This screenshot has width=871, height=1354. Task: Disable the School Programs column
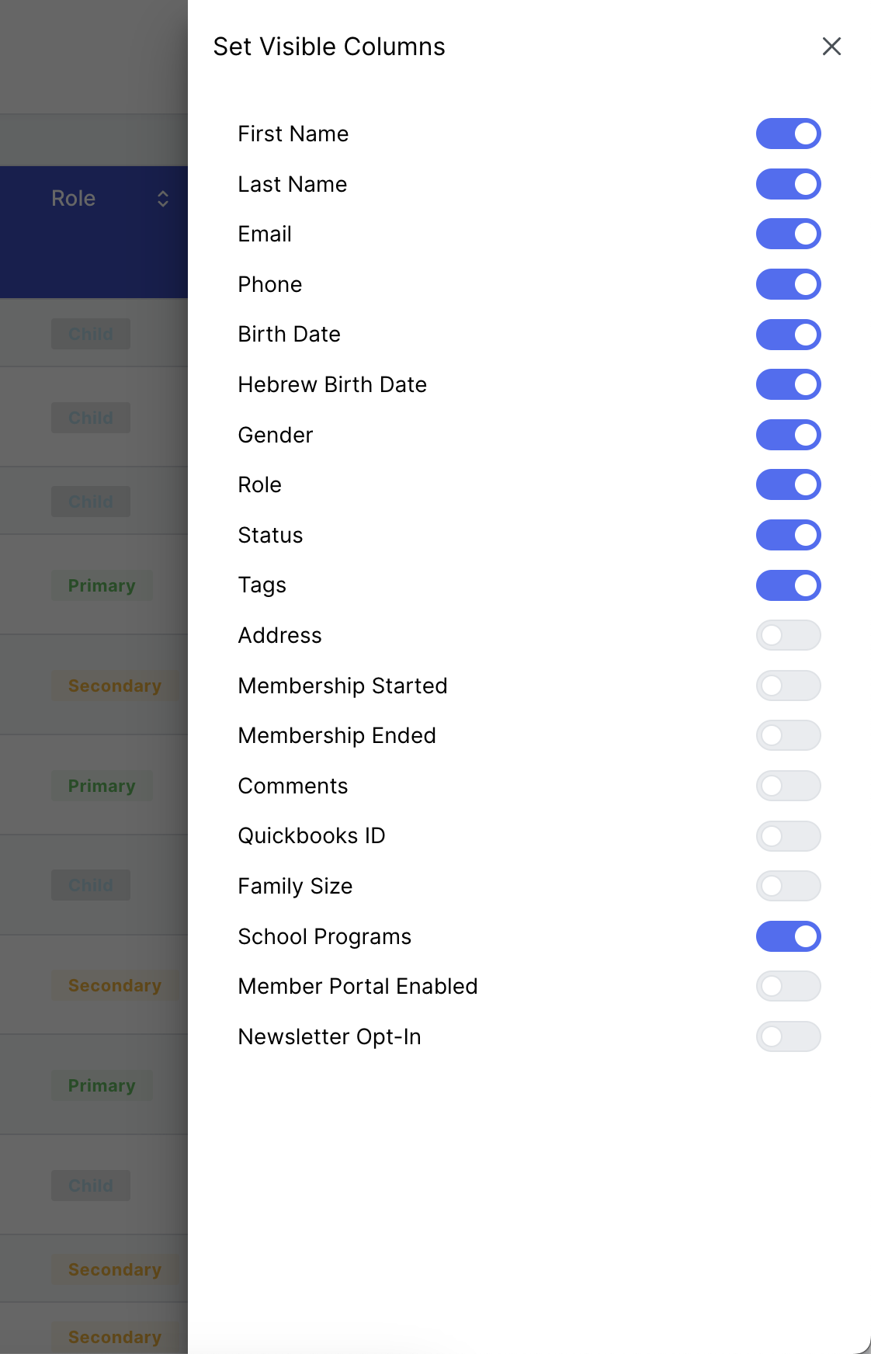coord(788,936)
